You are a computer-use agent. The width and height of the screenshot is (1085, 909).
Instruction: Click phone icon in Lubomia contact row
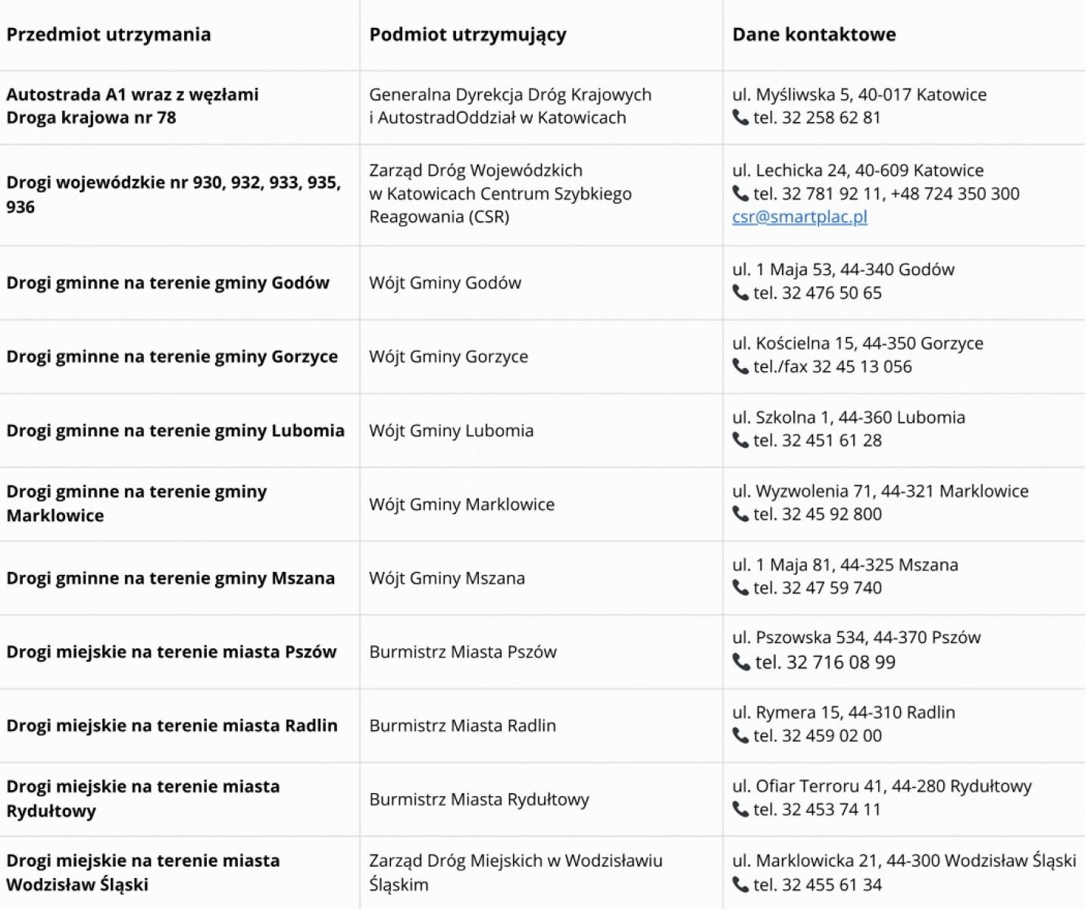pyautogui.click(x=740, y=440)
